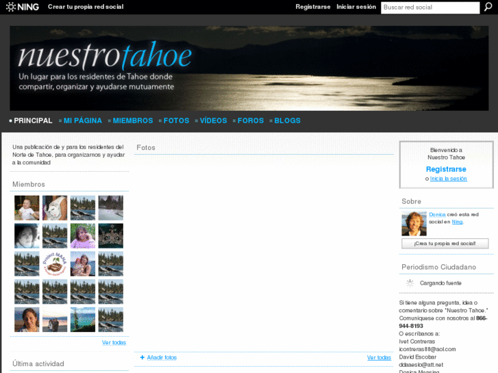Click the plus icon beside Añadir fotos
498x373 pixels.
(142, 357)
